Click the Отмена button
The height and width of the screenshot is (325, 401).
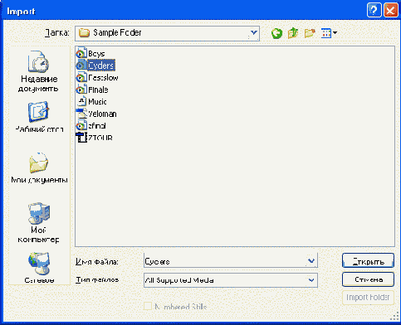tap(368, 279)
